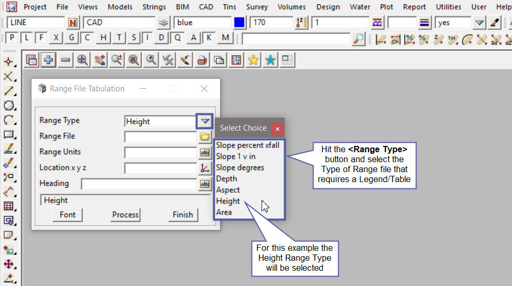This screenshot has height=286, width=512.
Task: Click the z-value ruler icon after 170
Action: click(x=301, y=23)
